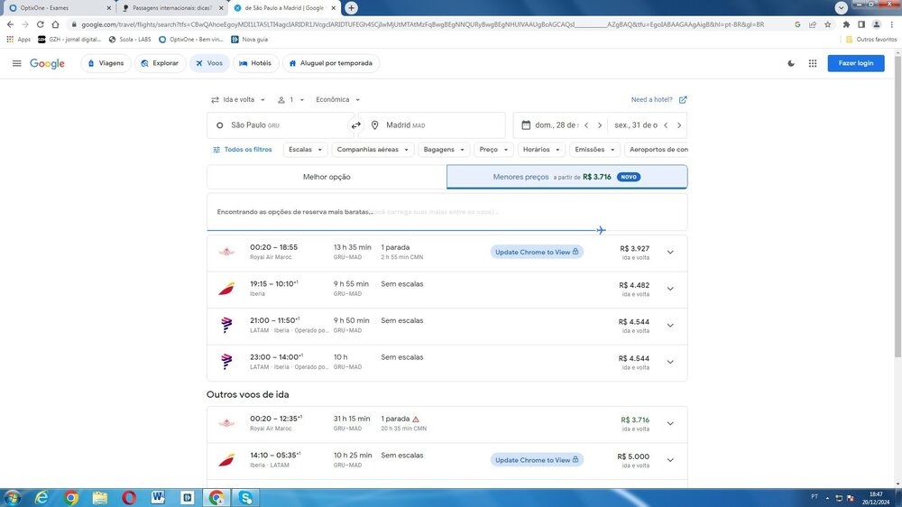The image size is (902, 507).
Task: Open the Econômica cabin class dropdown
Action: (337, 100)
